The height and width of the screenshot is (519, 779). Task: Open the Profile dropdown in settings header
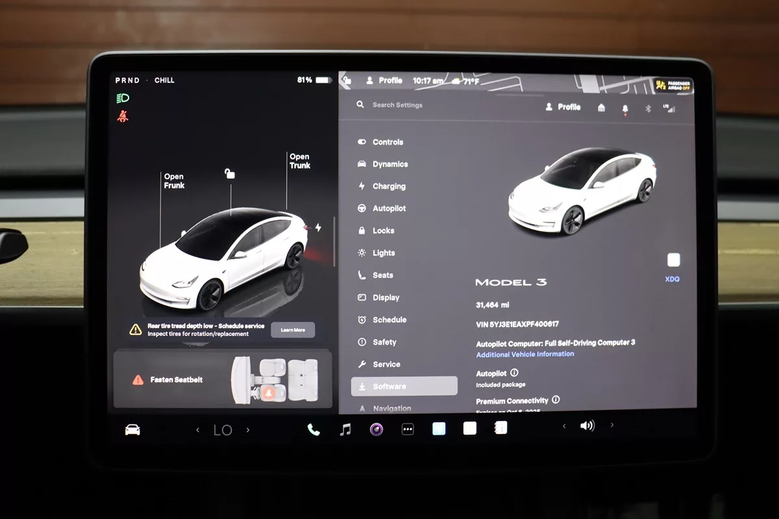pyautogui.click(x=563, y=107)
